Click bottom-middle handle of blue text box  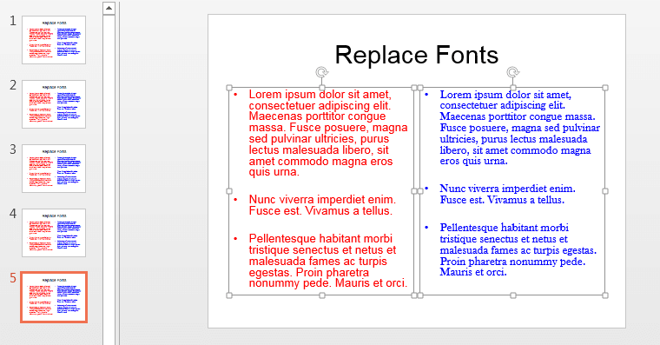[512, 295]
